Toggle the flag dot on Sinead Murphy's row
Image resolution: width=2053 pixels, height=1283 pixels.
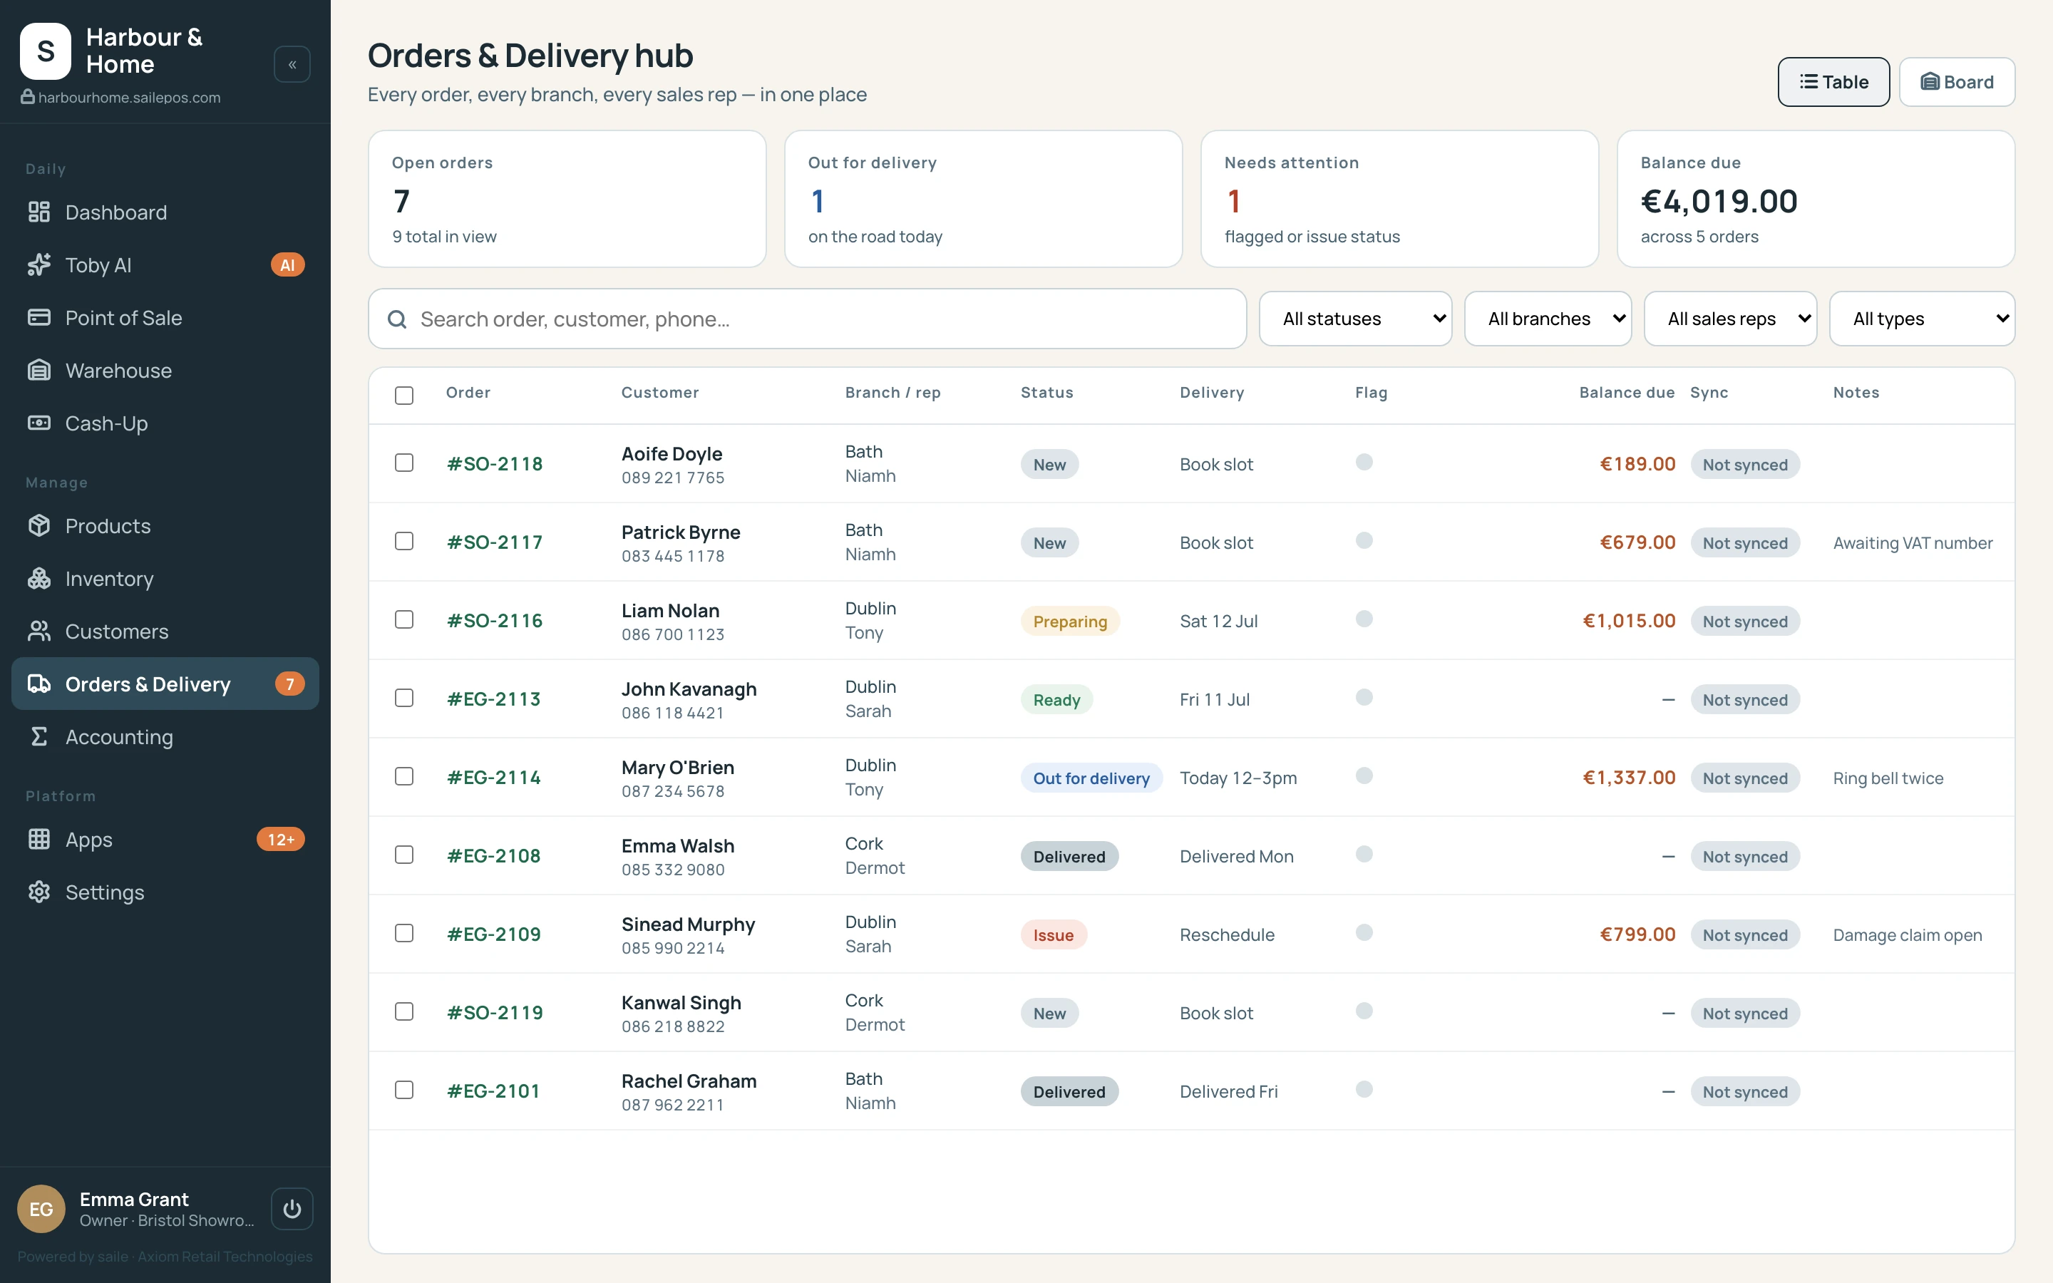(x=1364, y=932)
